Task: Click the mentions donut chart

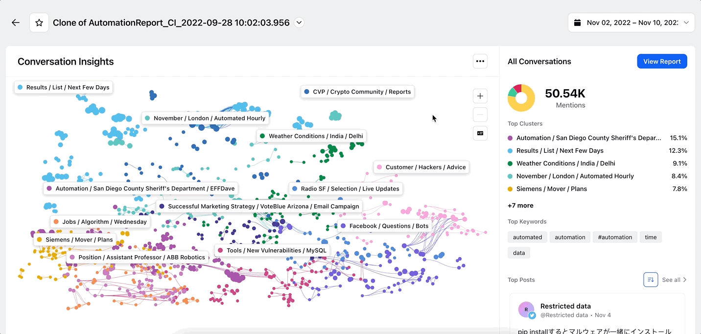Action: pos(521,98)
